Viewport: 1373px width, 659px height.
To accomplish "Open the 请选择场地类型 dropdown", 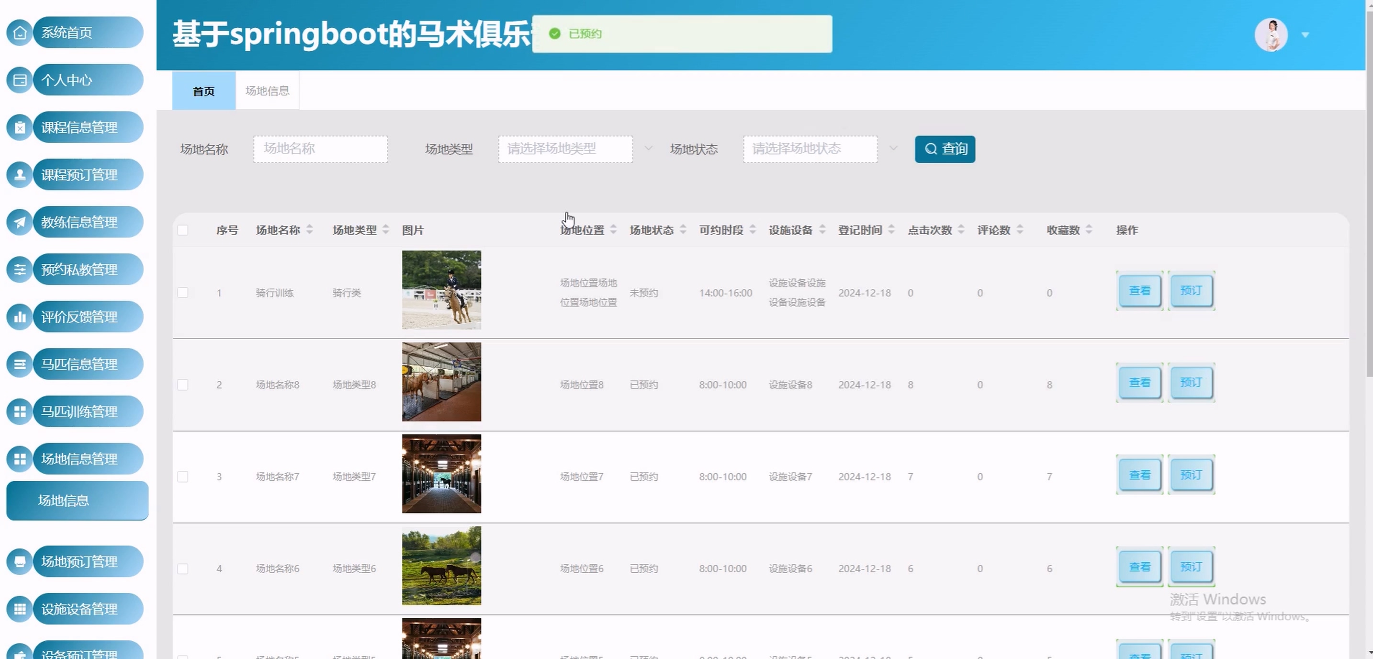I will (565, 149).
